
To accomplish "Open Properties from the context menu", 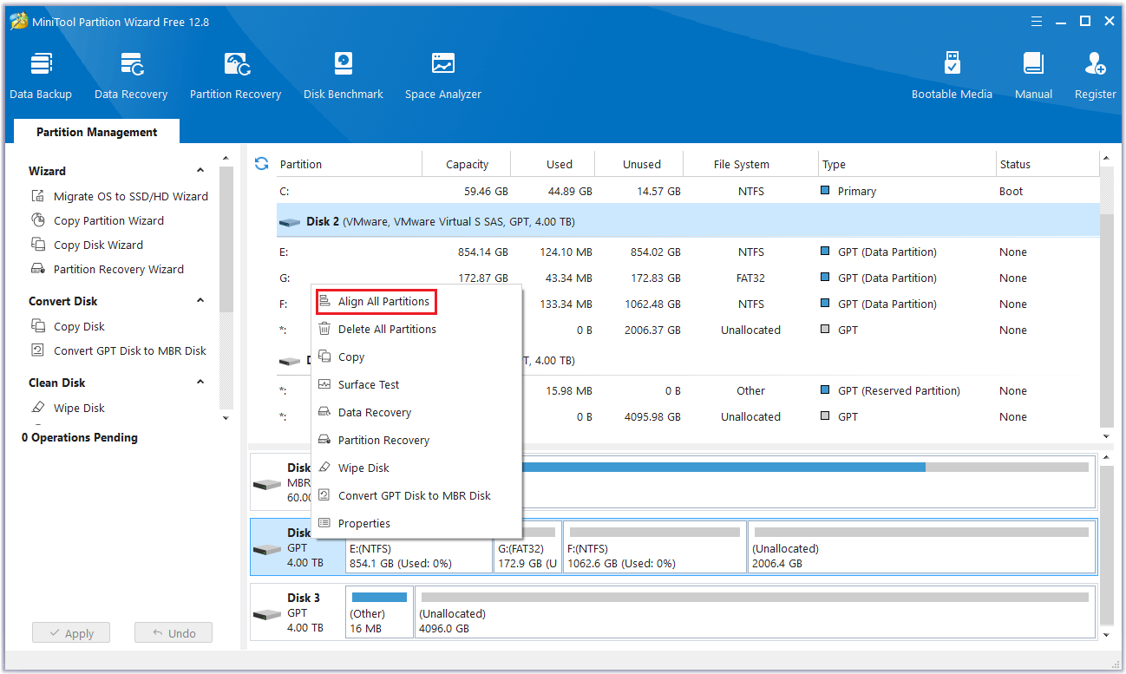I will [364, 523].
